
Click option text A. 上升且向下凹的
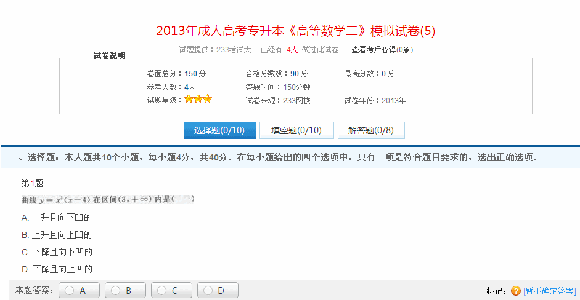pos(57,218)
